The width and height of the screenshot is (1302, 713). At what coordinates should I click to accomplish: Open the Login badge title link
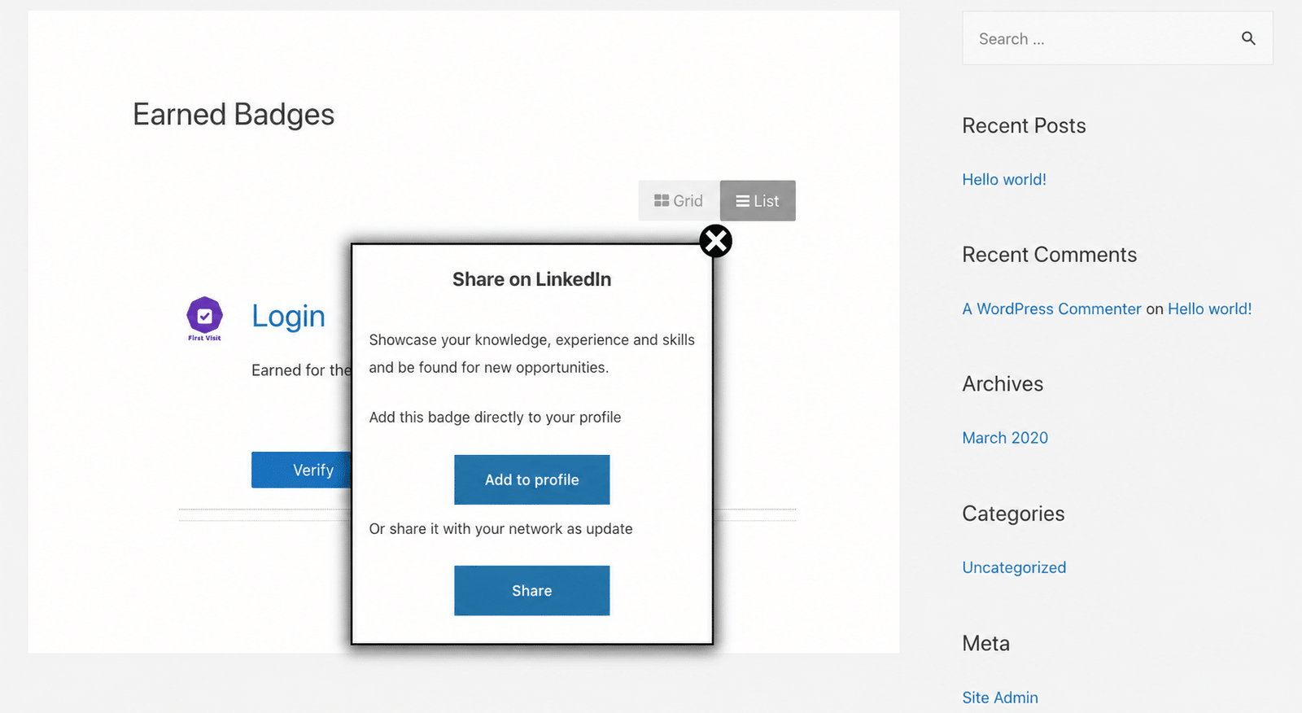288,316
